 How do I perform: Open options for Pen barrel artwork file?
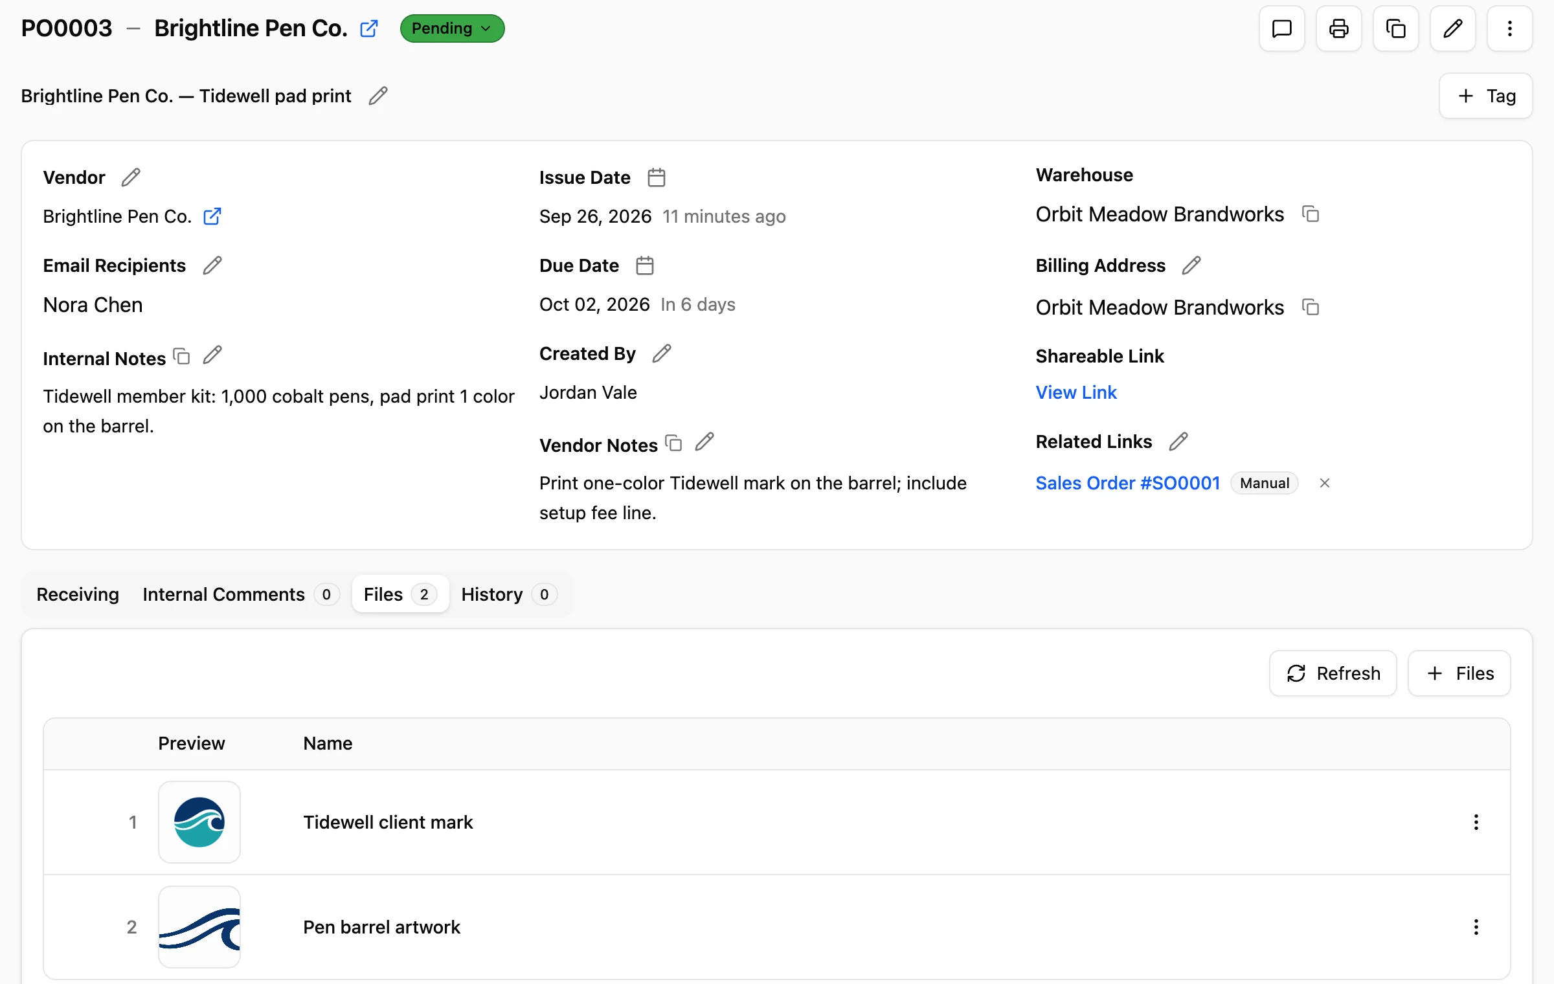(1476, 927)
